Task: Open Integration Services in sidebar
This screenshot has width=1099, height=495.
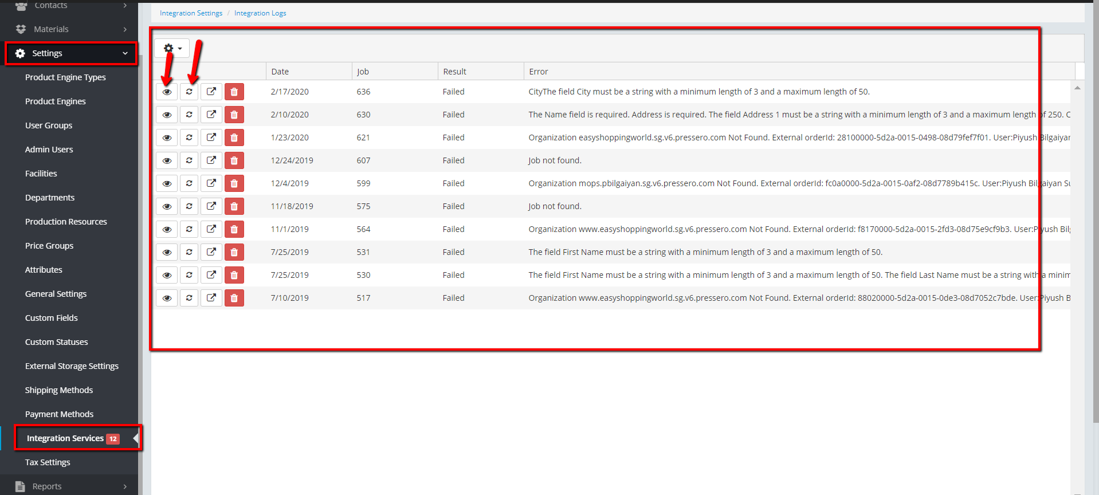Action: click(x=65, y=438)
